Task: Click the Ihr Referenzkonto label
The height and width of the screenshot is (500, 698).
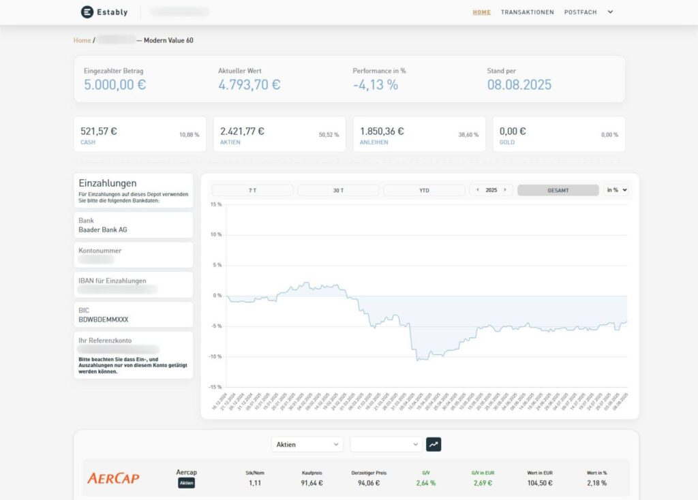Action: [x=105, y=341]
